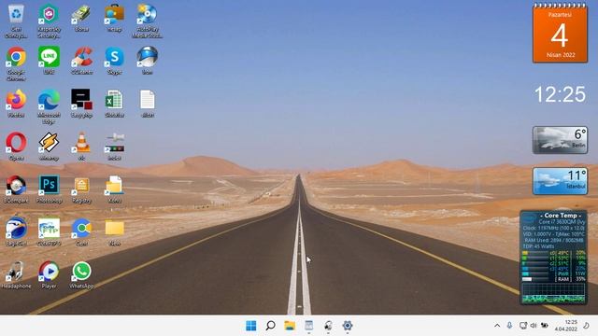Launch the Player shortcut

(x=49, y=272)
